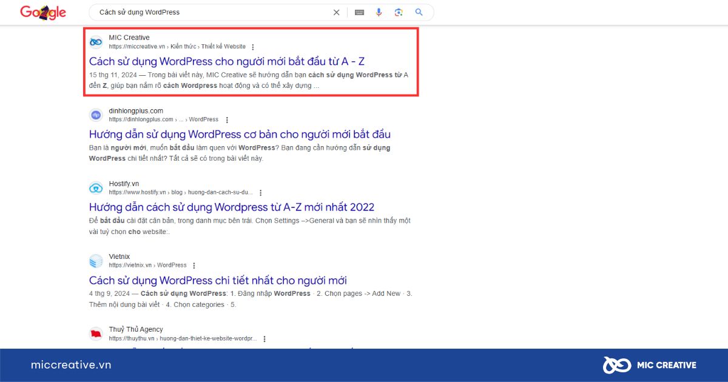Click the 'Hostify.vn' site name

point(124,184)
